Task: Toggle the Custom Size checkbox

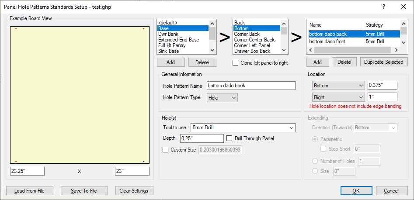Action: [165, 150]
